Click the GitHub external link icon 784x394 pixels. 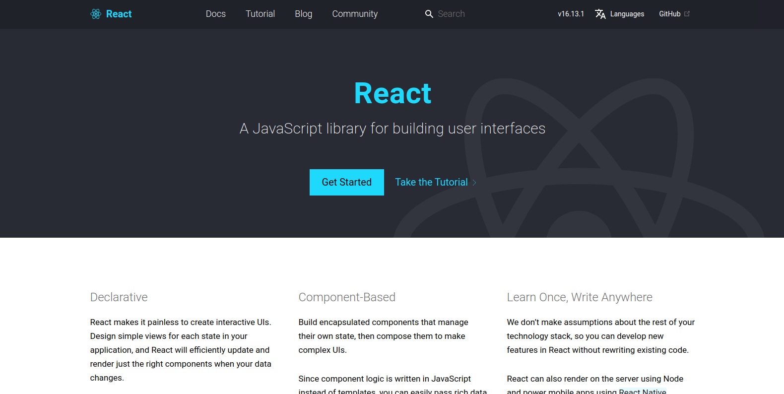pos(687,14)
